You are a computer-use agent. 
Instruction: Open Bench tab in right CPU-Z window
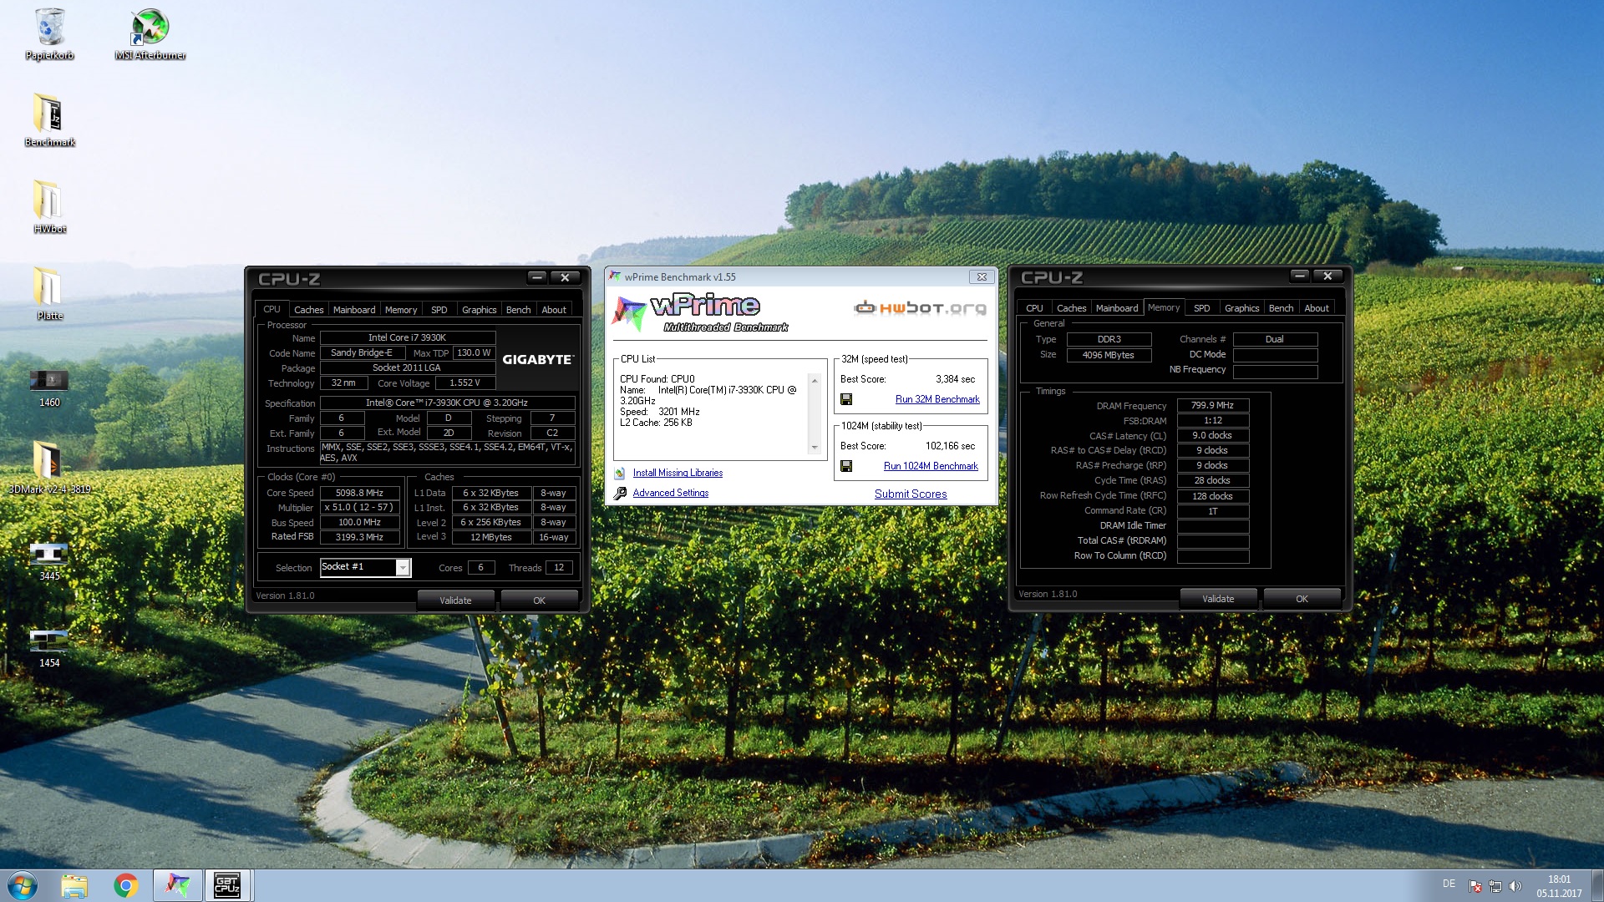coord(1282,308)
